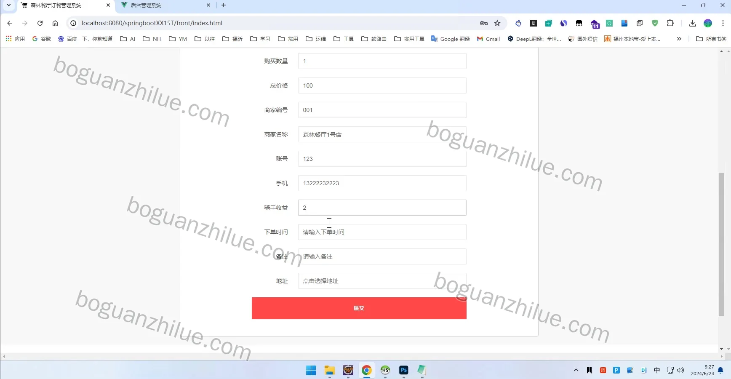Screen dimensions: 731x379
Task: Show hidden system tray icons
Action: (x=576, y=370)
